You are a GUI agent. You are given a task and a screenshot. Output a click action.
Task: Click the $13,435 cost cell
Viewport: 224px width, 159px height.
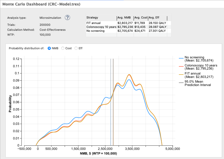tap(141, 27)
